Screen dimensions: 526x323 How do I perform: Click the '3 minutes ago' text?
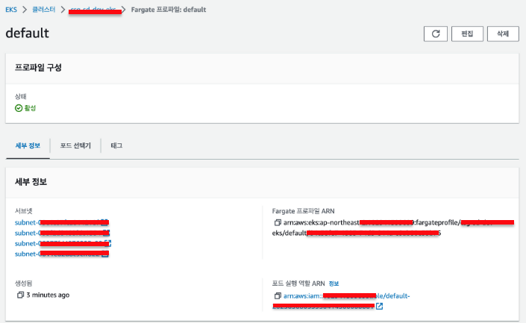pyautogui.click(x=48, y=295)
